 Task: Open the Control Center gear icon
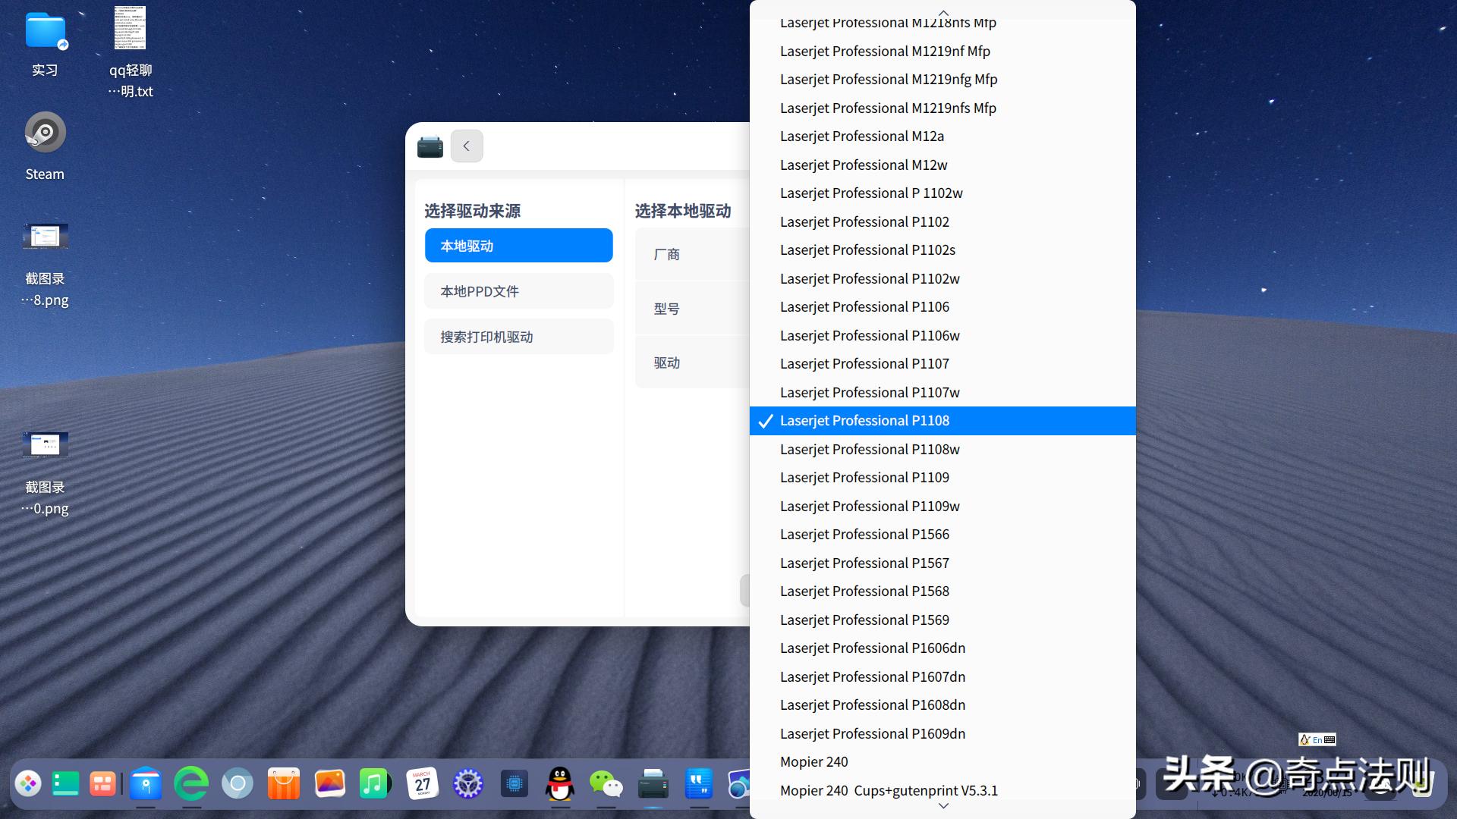(468, 784)
